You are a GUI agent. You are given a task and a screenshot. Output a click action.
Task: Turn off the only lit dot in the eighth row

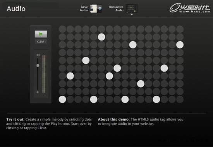pos(141,84)
